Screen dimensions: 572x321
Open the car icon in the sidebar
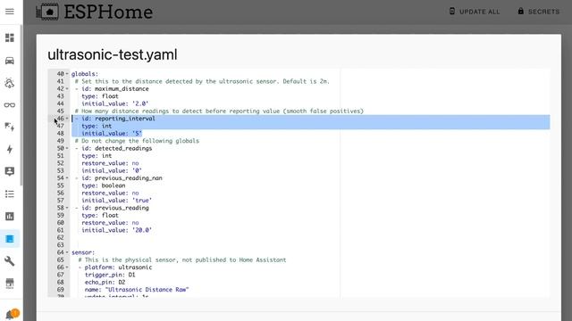(x=10, y=61)
